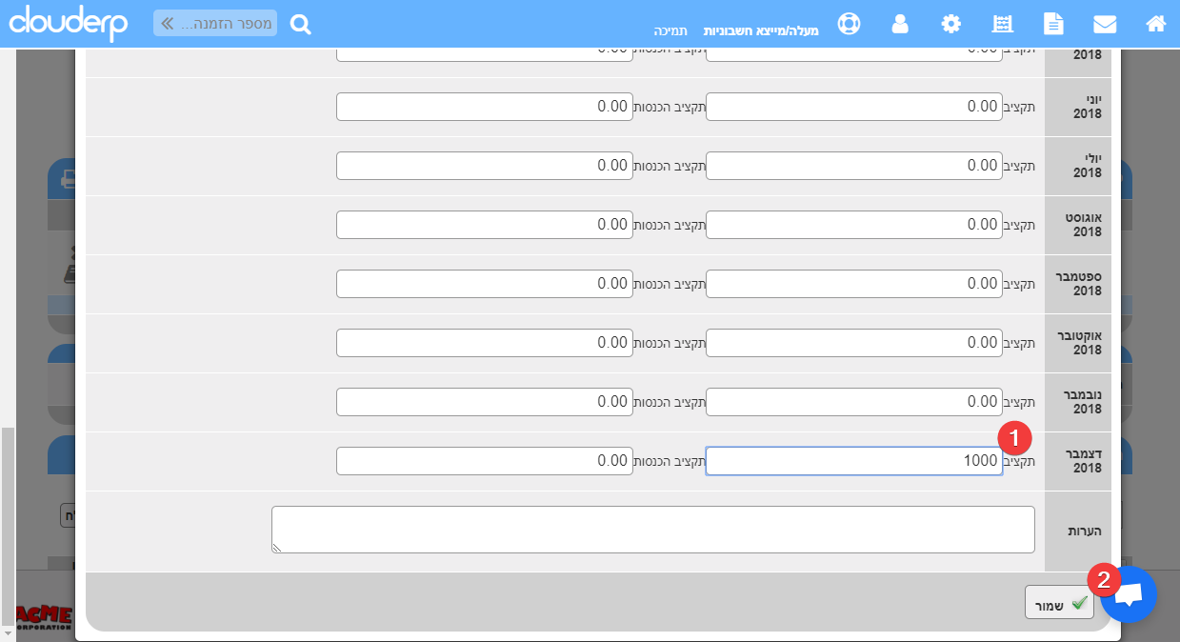Open the home page icon
1180x642 pixels.
pyautogui.click(x=1156, y=24)
